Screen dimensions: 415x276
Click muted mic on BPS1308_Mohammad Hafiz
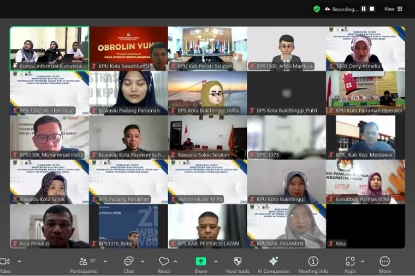coord(15,155)
